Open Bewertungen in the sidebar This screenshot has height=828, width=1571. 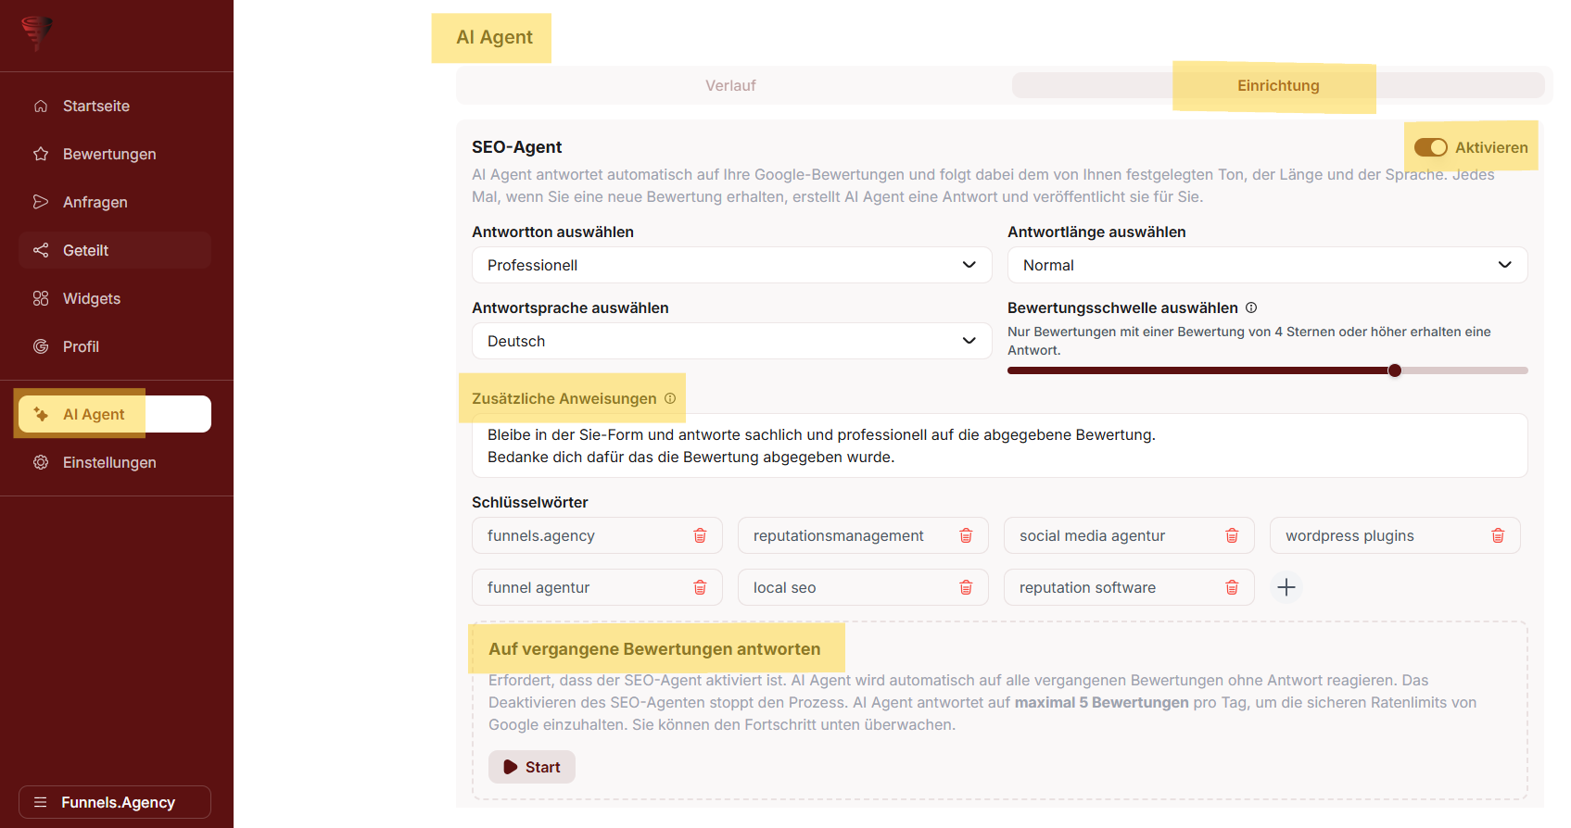coord(109,154)
